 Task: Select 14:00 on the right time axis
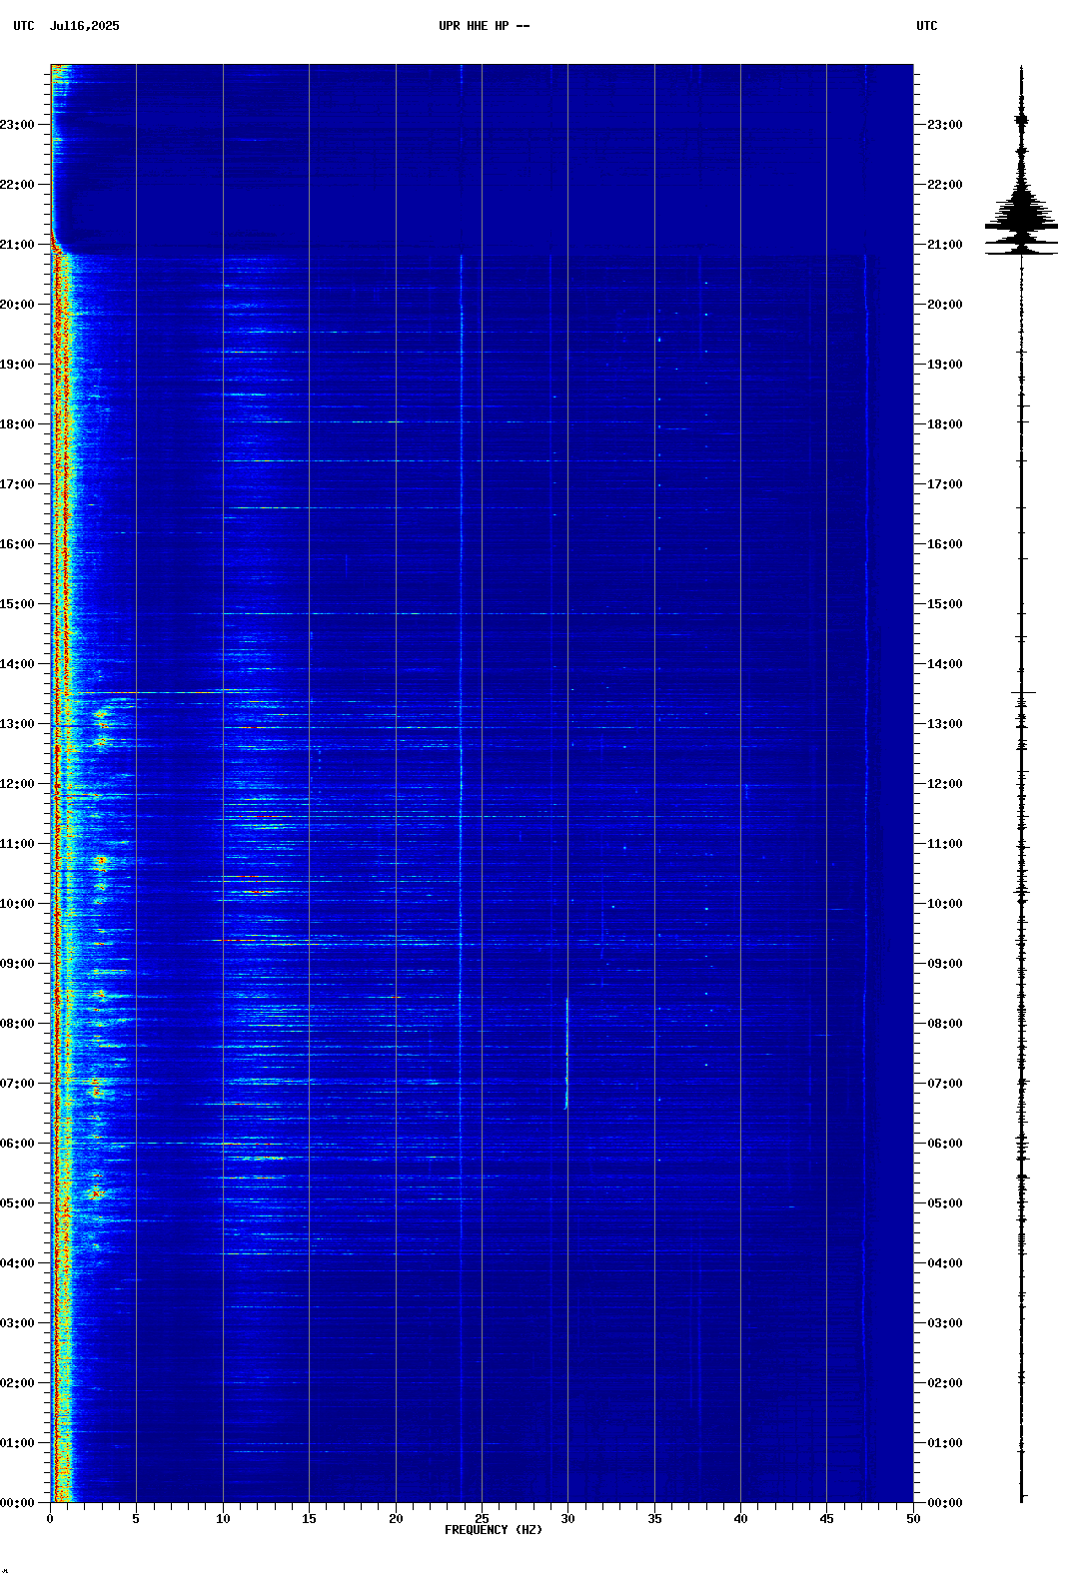tap(945, 664)
